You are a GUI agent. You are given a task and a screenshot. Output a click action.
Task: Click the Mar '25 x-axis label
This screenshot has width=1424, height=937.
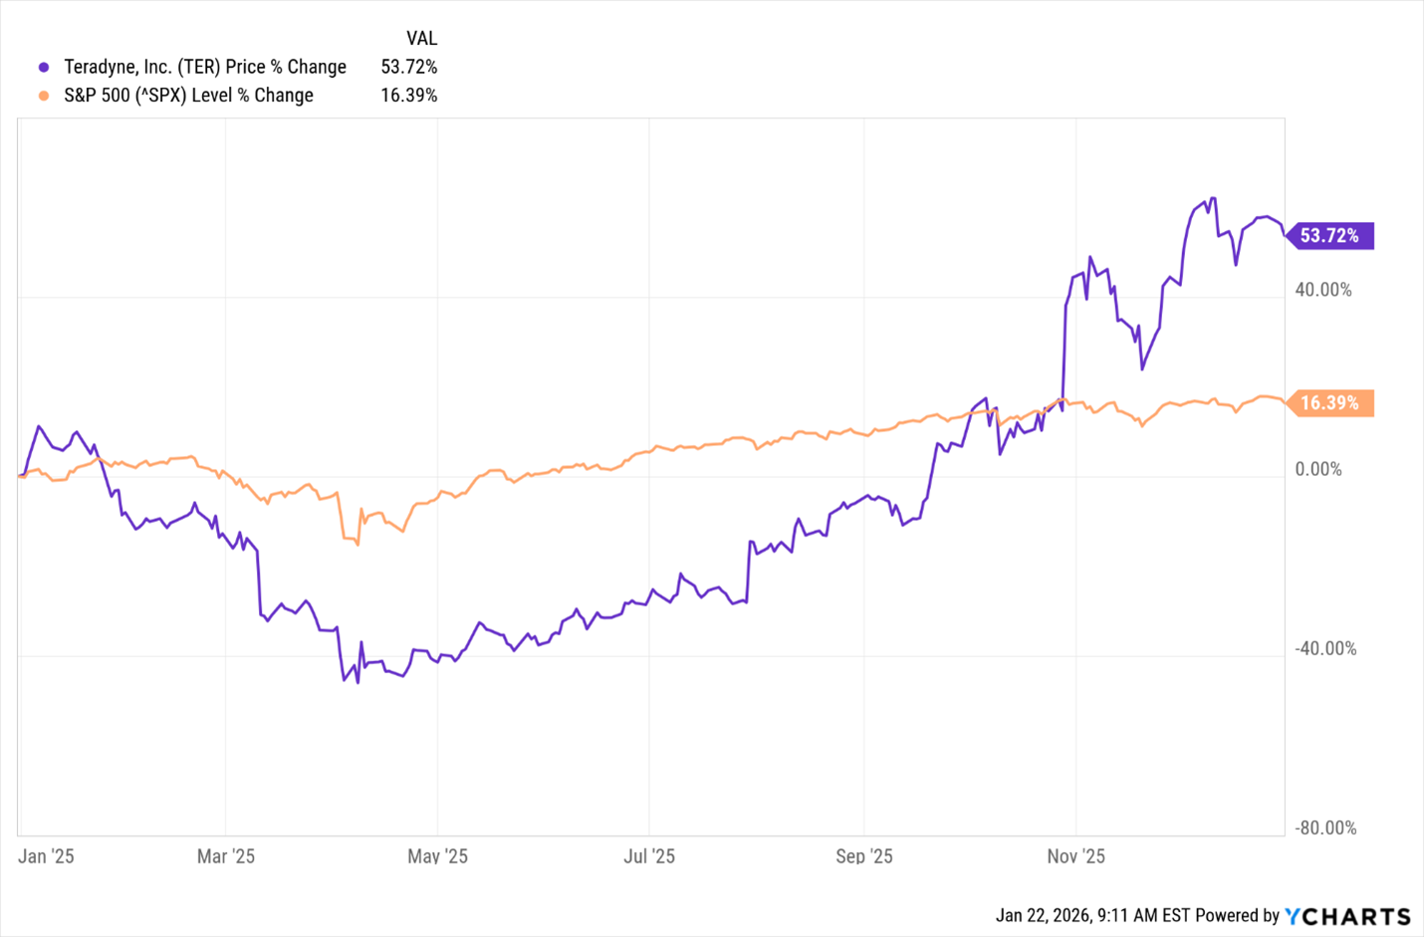[x=226, y=856]
